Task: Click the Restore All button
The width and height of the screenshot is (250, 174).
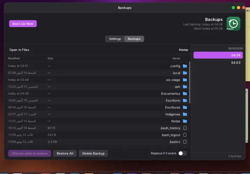Action: click(x=65, y=153)
